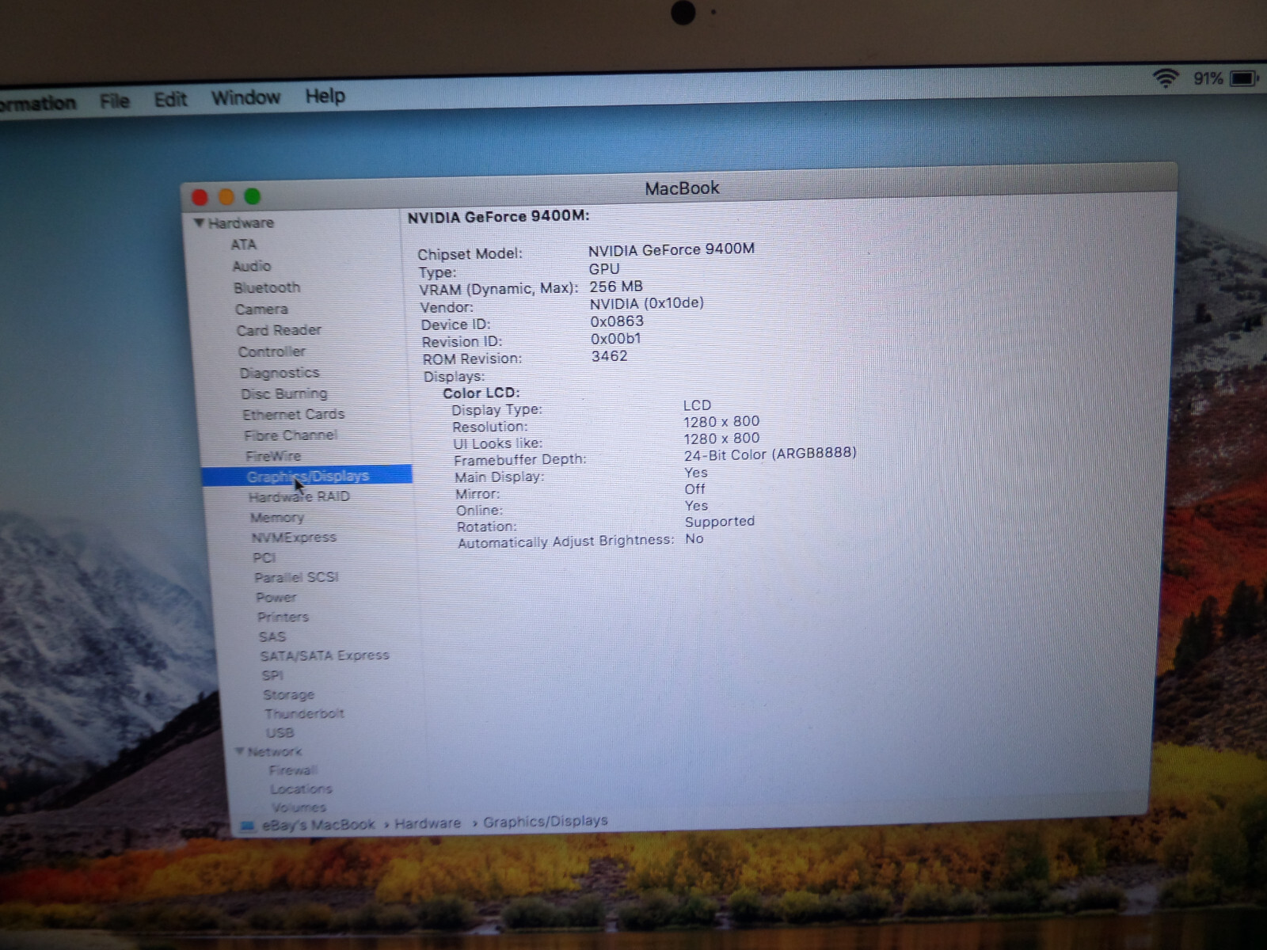This screenshot has height=950, width=1267.
Task: Select Parallel SCSI in the sidebar
Action: click(x=297, y=577)
